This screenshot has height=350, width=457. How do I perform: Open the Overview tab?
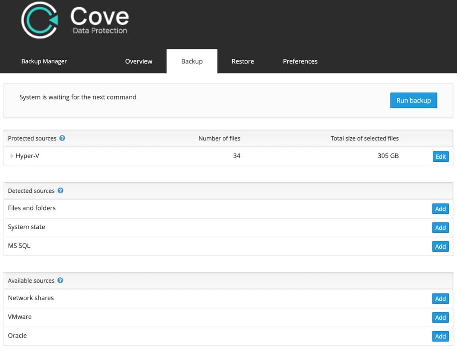tap(138, 61)
